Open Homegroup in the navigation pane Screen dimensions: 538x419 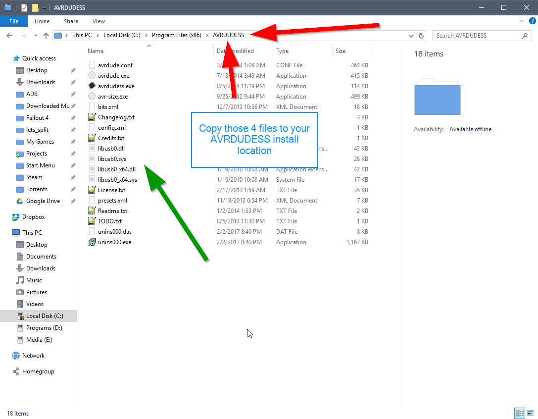[38, 371]
